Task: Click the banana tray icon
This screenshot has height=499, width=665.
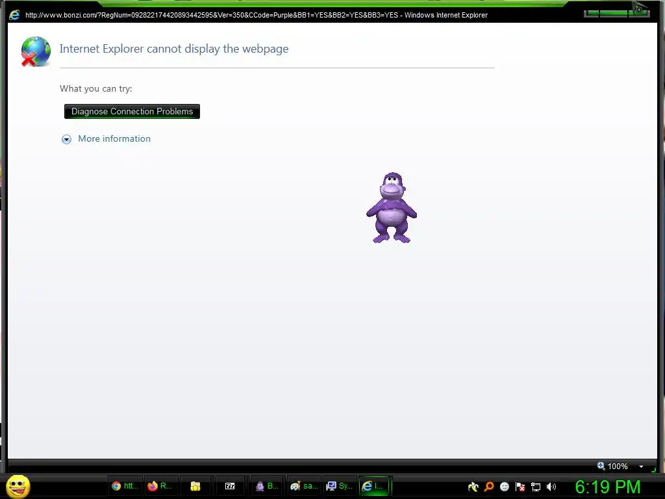Action: [473, 487]
